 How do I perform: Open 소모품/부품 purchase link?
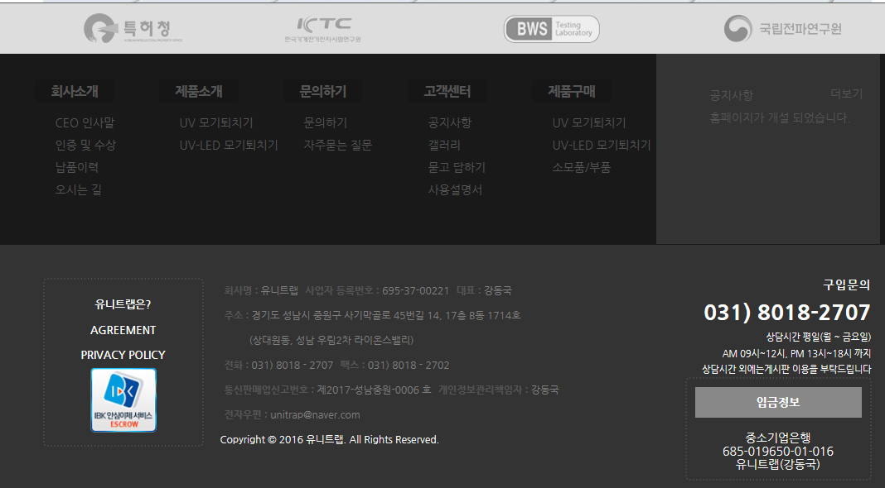[x=582, y=168]
